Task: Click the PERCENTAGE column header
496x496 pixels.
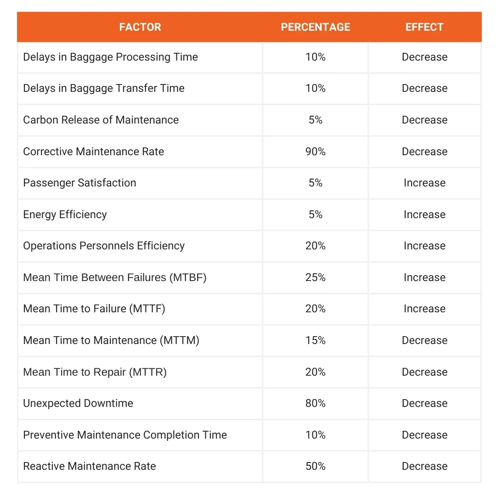Action: coord(316,27)
